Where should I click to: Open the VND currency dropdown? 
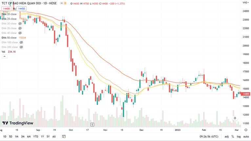tap(245, 3)
